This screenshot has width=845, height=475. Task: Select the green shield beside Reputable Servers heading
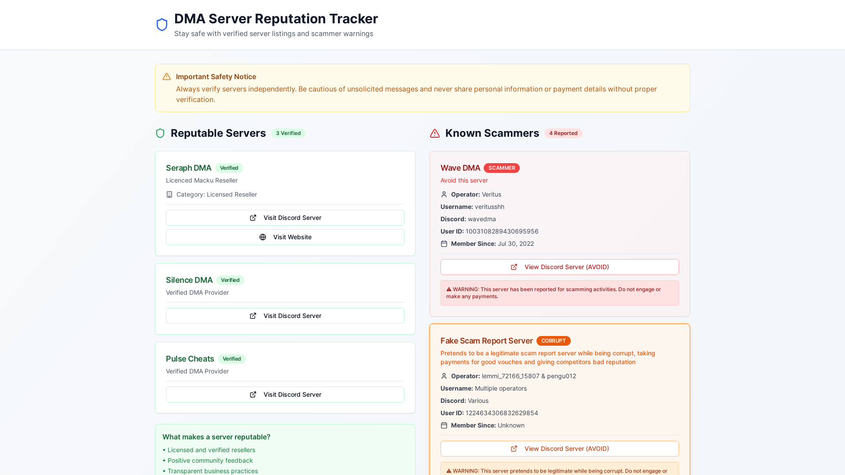(x=160, y=133)
